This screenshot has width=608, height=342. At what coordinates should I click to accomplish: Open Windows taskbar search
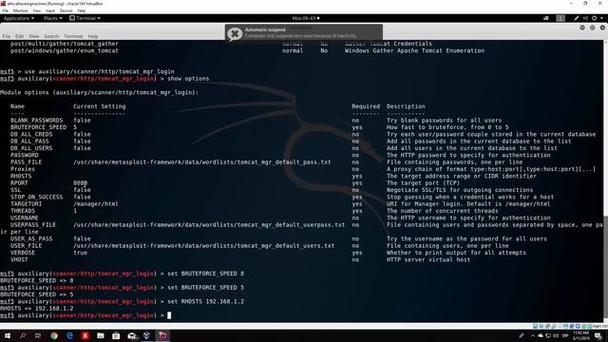coord(23,335)
